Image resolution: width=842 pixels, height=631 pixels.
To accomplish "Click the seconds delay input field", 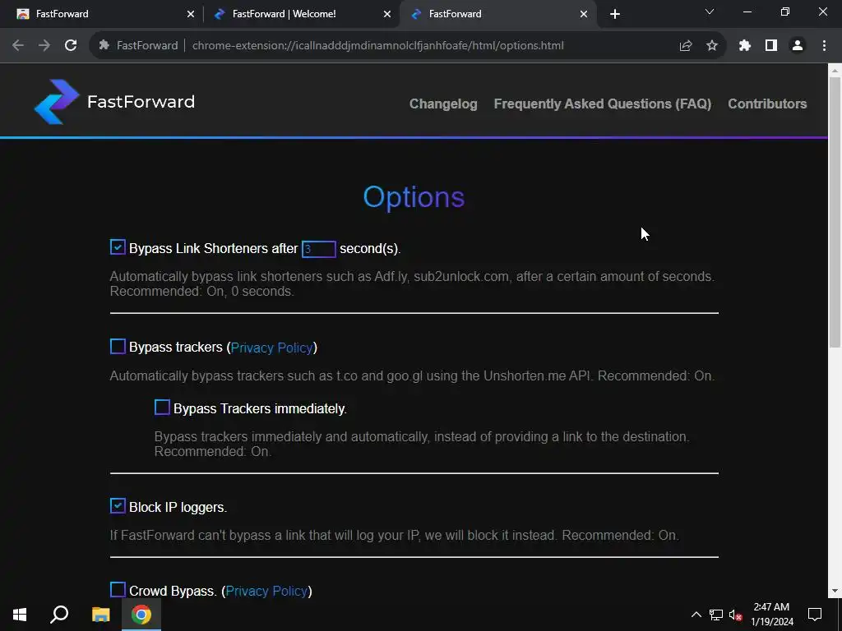I will (318, 249).
